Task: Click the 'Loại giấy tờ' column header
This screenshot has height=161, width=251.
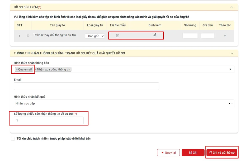Action: 95,25
